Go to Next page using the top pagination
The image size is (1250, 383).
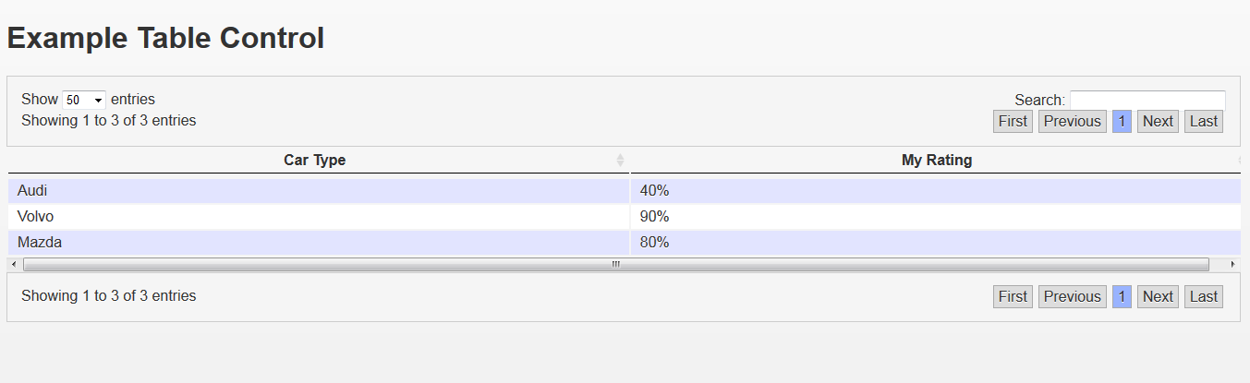point(1158,121)
